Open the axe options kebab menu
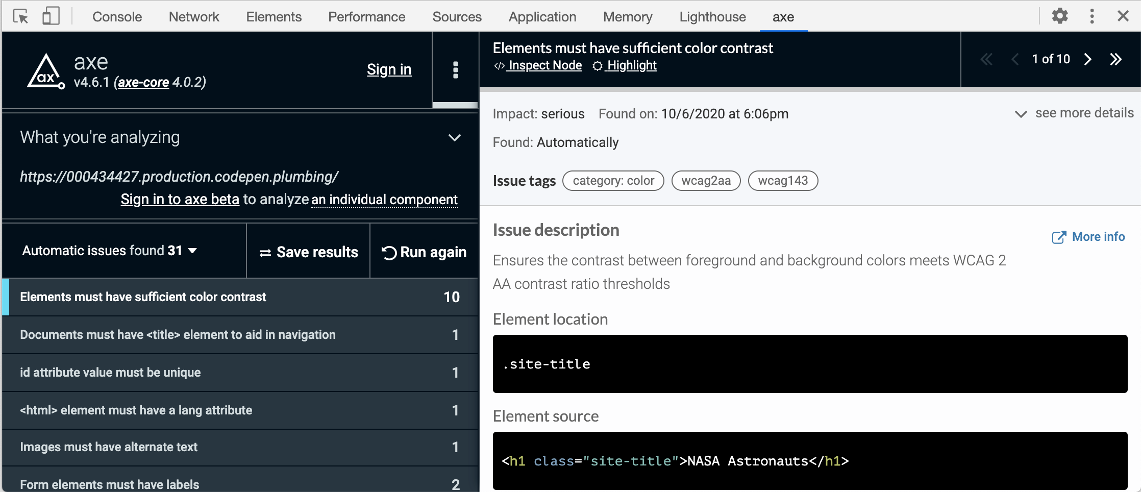Image resolution: width=1141 pixels, height=492 pixels. pyautogui.click(x=455, y=70)
